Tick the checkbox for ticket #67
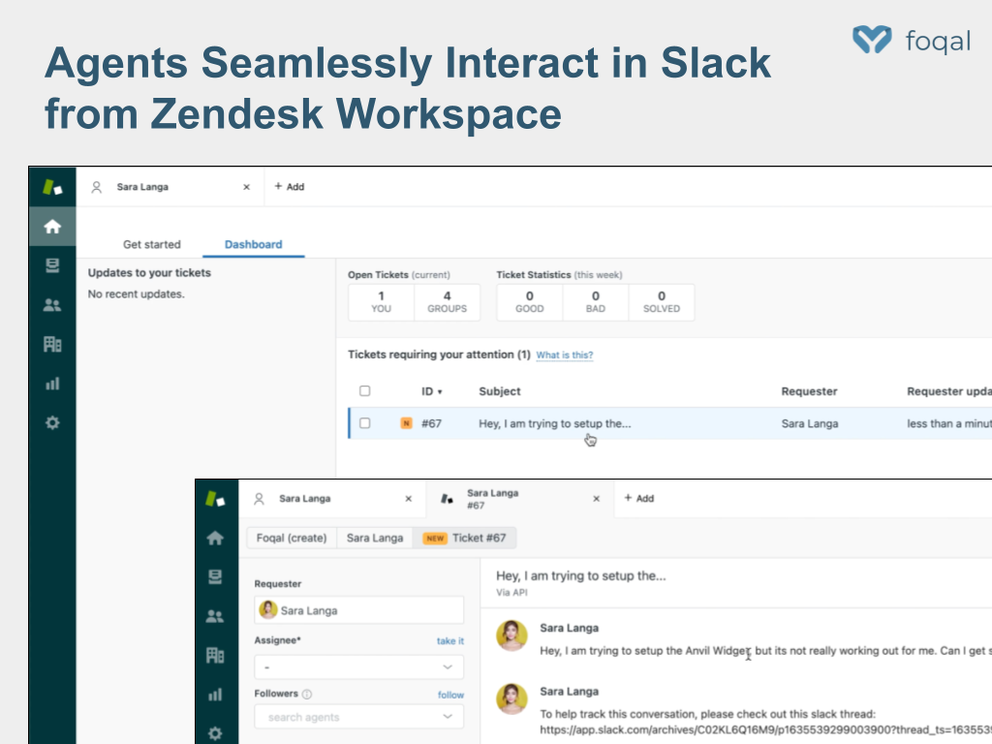992x744 pixels. (x=365, y=423)
